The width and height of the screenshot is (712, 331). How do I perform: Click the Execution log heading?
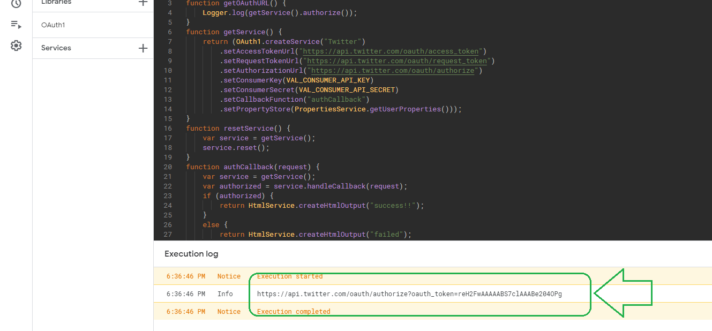[x=191, y=254]
